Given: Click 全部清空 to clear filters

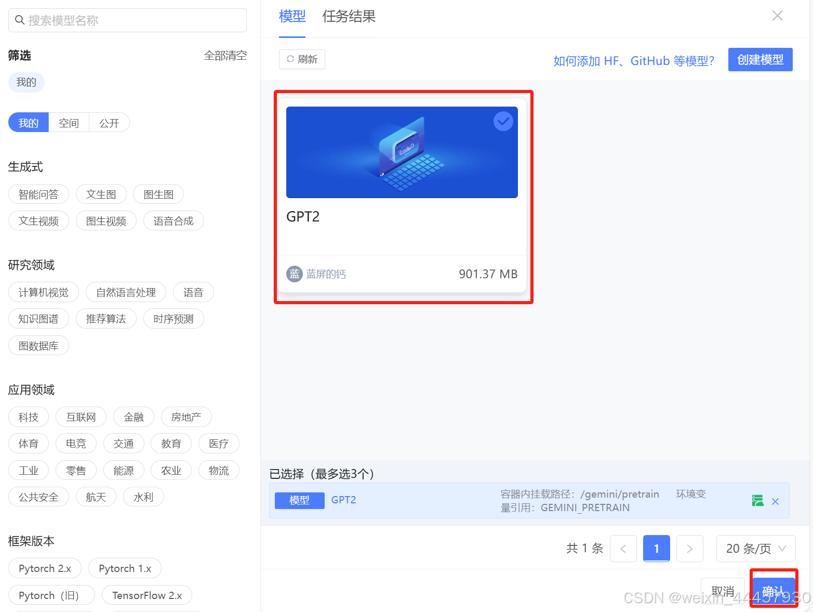Looking at the screenshot, I should (x=225, y=55).
